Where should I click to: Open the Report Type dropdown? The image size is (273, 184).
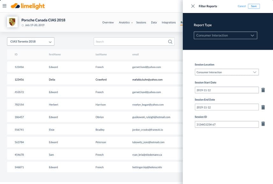tap(226, 35)
